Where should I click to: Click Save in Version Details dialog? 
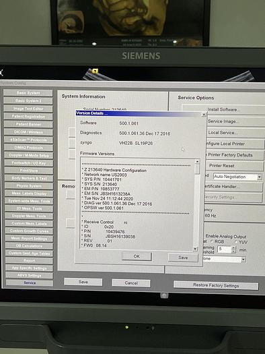point(183,258)
